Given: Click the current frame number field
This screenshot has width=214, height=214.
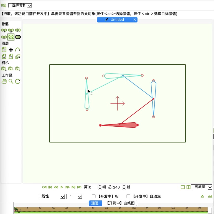Looking at the screenshot, I should pyautogui.click(x=93, y=187).
